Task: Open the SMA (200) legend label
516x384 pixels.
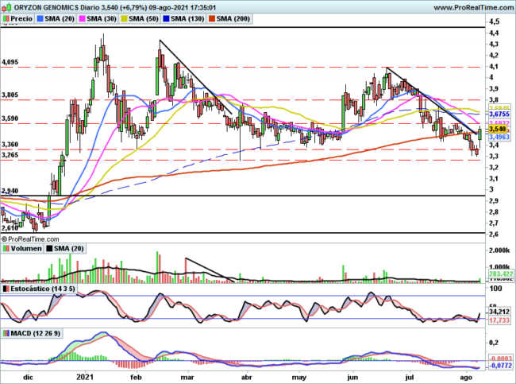Action: click(233, 19)
